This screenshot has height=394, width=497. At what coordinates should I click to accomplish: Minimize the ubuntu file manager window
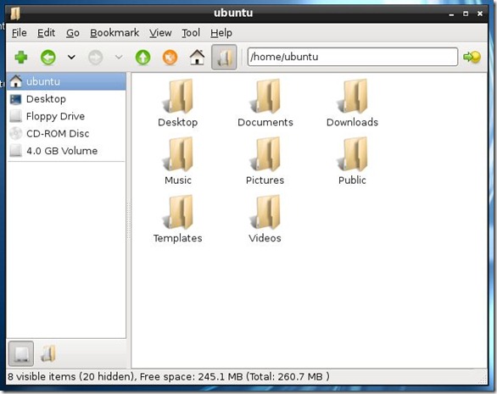[x=451, y=14]
